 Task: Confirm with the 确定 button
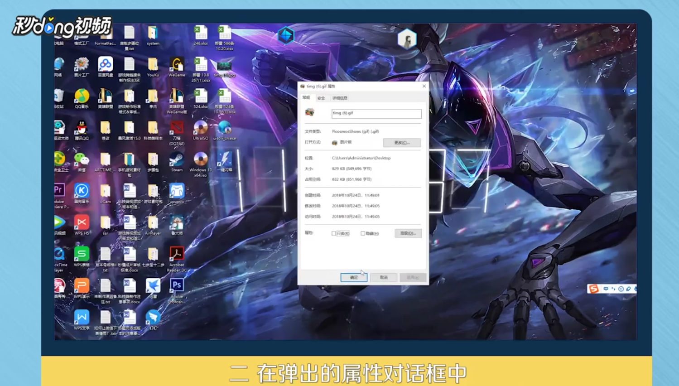tap(354, 277)
